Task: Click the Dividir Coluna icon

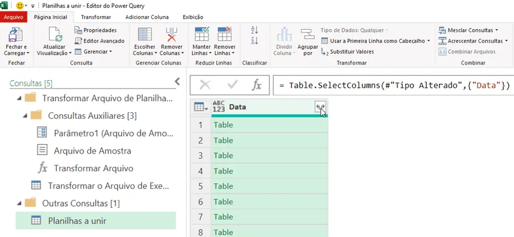Action: (x=284, y=35)
